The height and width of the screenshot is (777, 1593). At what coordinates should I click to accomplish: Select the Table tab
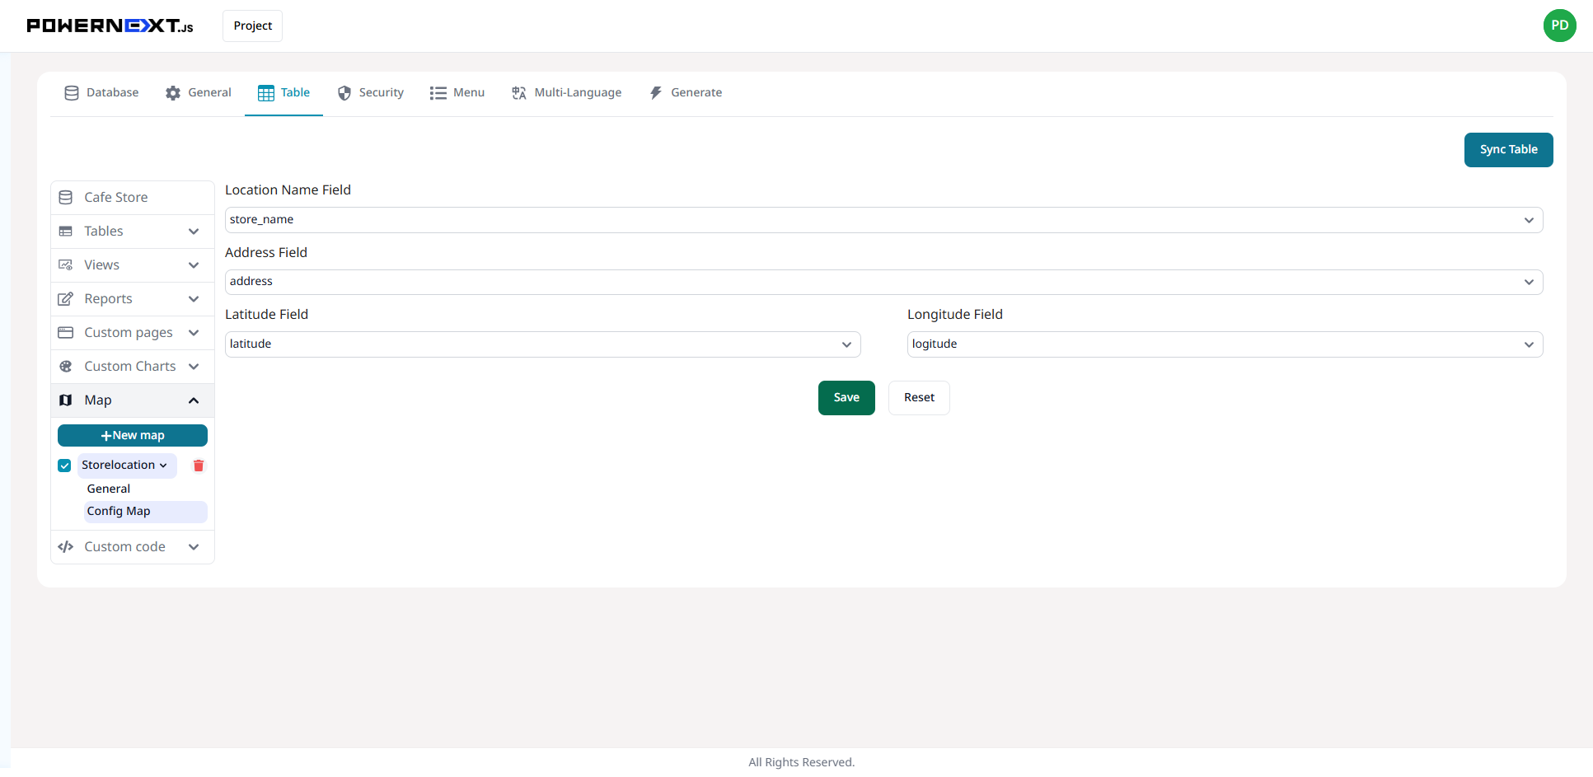pos(283,93)
